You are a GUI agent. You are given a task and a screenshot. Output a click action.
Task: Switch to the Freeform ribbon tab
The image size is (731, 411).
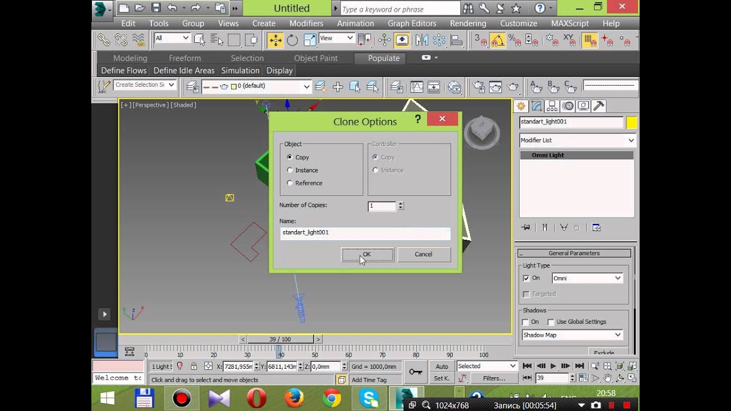pyautogui.click(x=184, y=58)
